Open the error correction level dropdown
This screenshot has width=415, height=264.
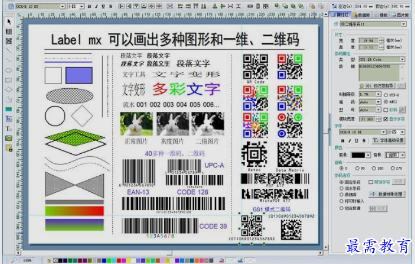click(378, 94)
